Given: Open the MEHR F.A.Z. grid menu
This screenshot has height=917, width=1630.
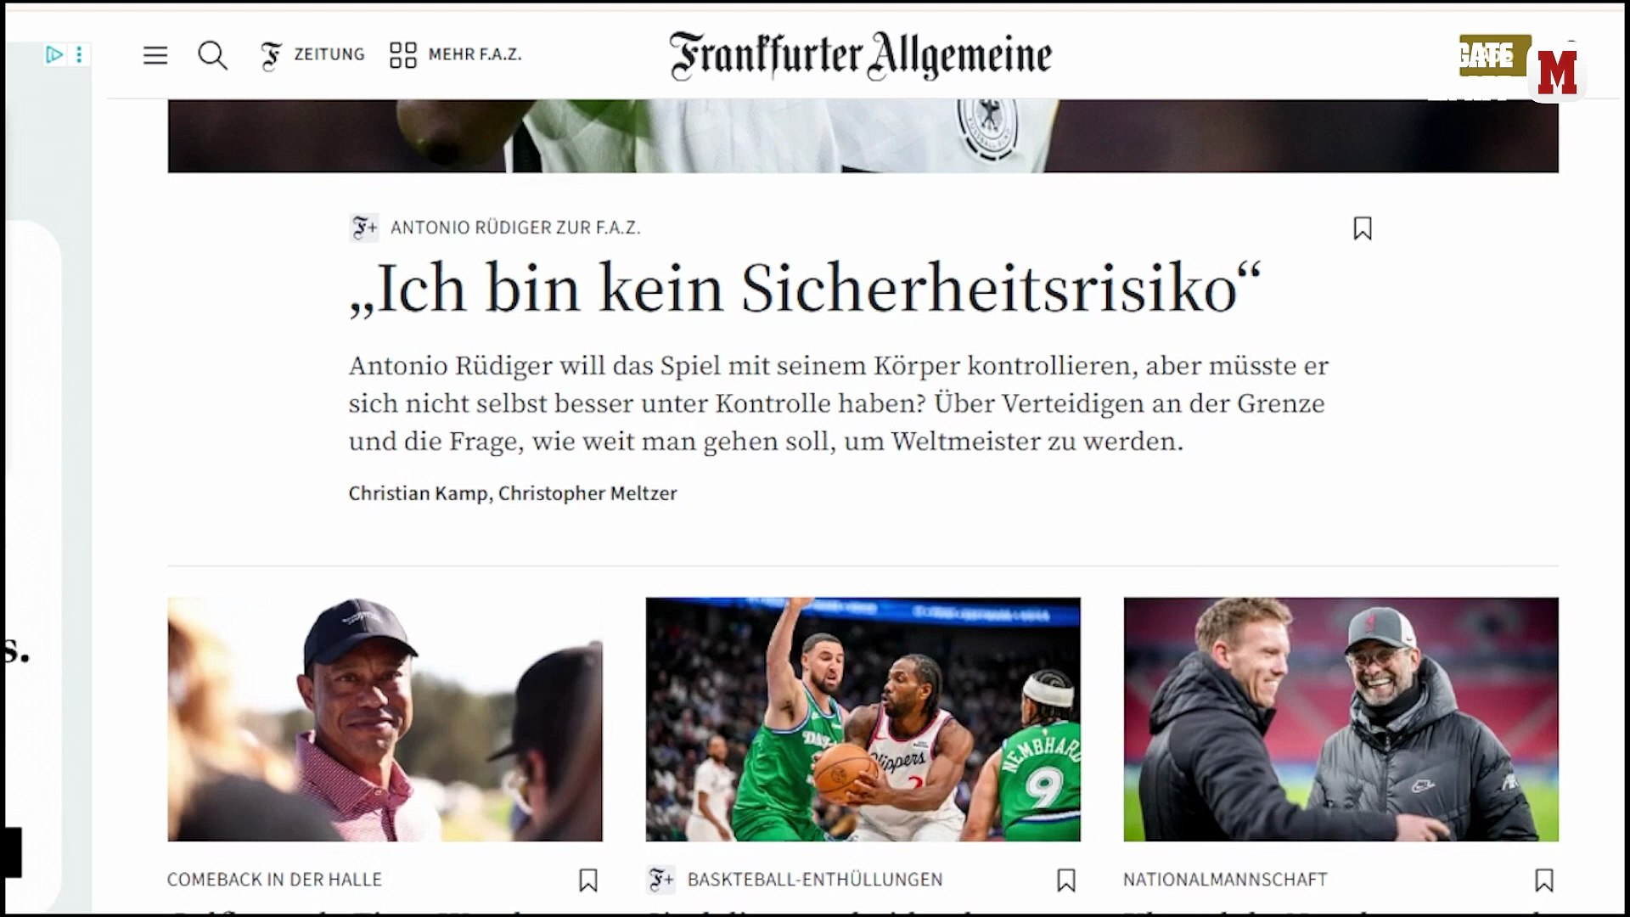Looking at the screenshot, I should pos(456,55).
